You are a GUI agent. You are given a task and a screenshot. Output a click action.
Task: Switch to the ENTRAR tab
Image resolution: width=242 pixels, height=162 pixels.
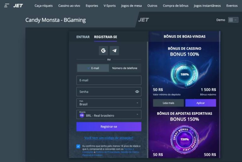pos(83,37)
